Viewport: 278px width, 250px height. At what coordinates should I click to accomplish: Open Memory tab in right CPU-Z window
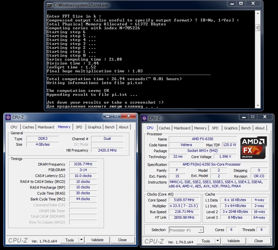click(x=200, y=128)
